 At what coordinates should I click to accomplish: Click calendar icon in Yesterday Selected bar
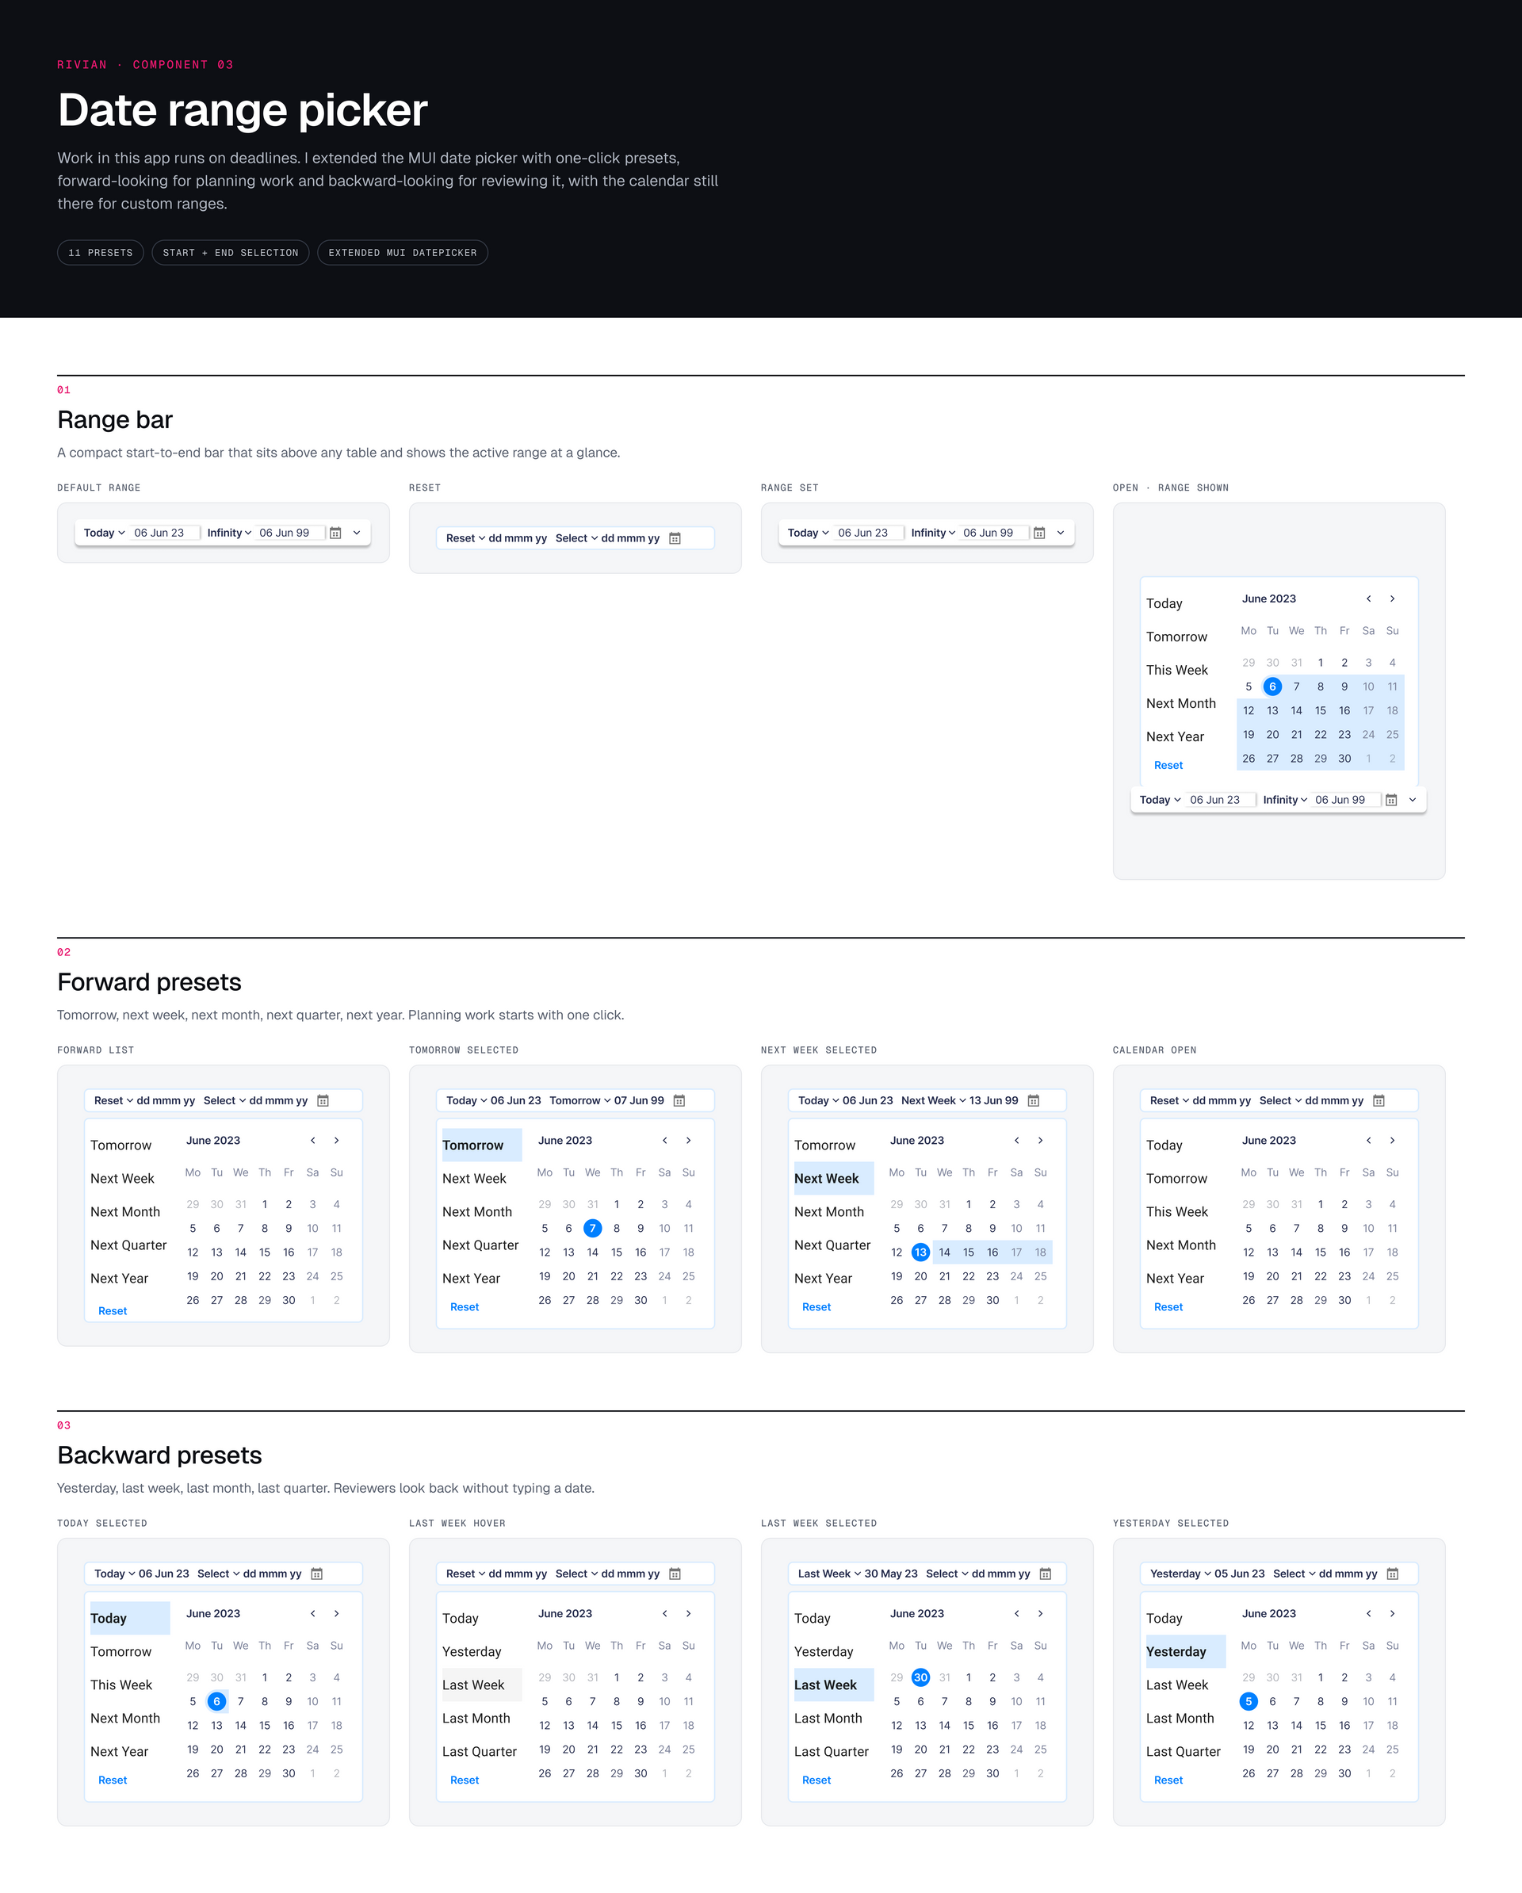[x=1392, y=1574]
